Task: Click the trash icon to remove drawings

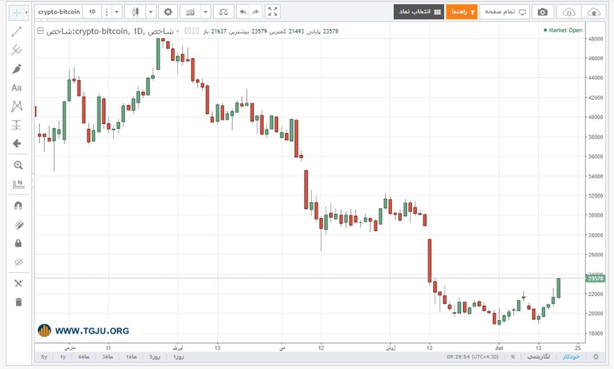Action: [18, 302]
